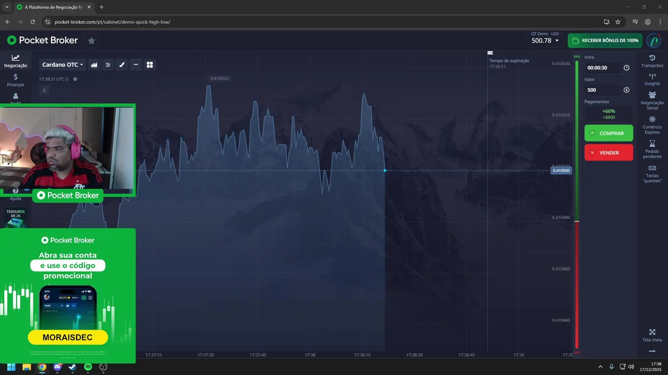
Task: Click the Tesouros de 26 promo icon
Action: click(x=16, y=218)
